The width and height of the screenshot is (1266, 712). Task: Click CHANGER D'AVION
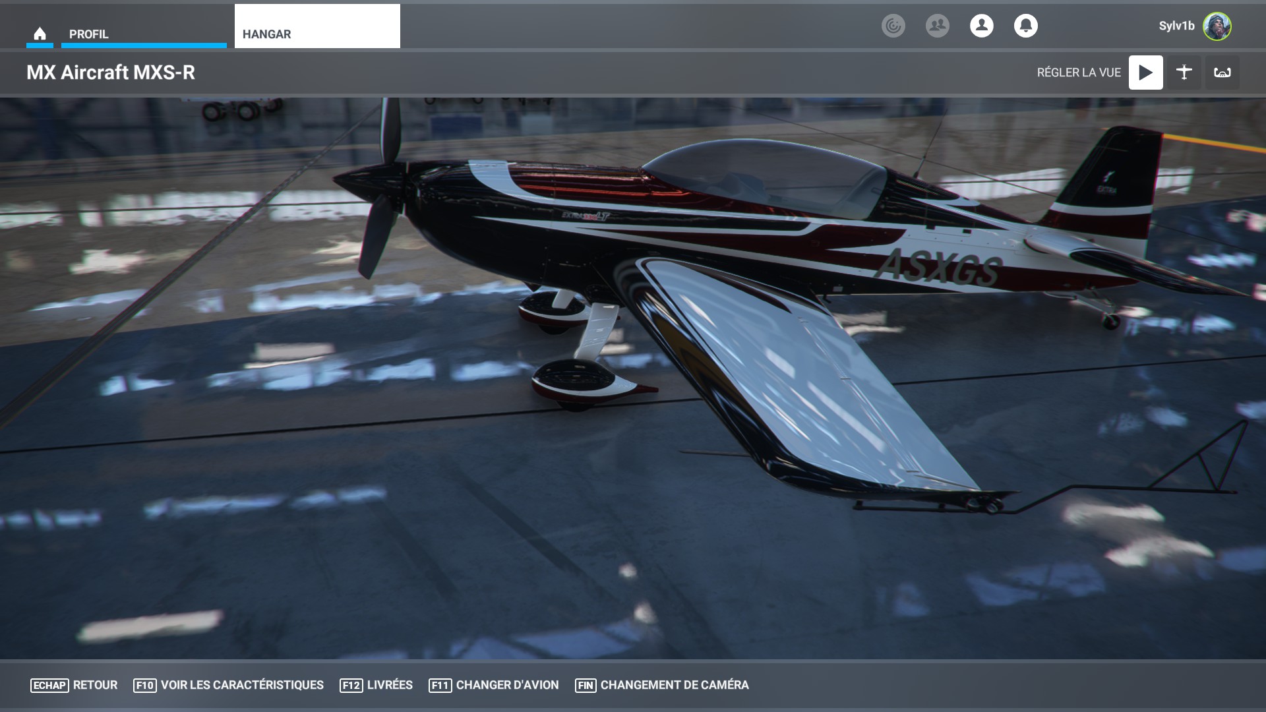[x=507, y=685]
